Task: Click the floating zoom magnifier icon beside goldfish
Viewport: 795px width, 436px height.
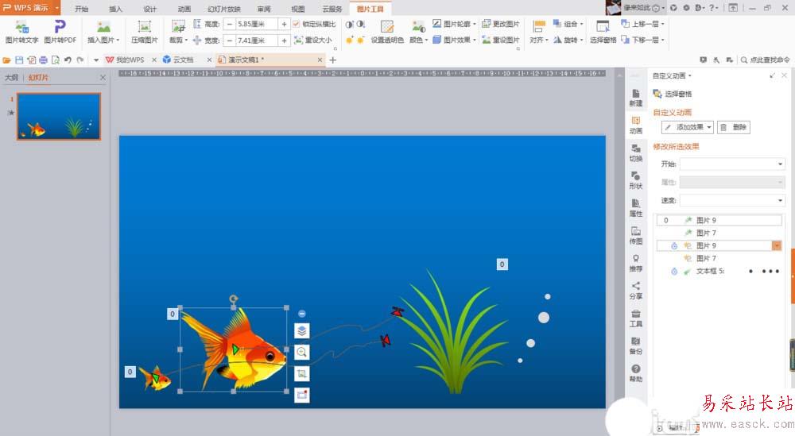Action: [301, 353]
